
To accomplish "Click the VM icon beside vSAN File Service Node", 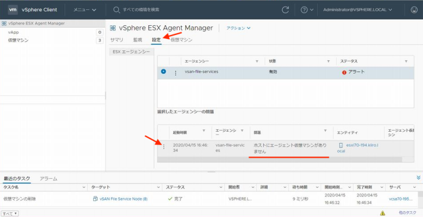I will (x=95, y=199).
